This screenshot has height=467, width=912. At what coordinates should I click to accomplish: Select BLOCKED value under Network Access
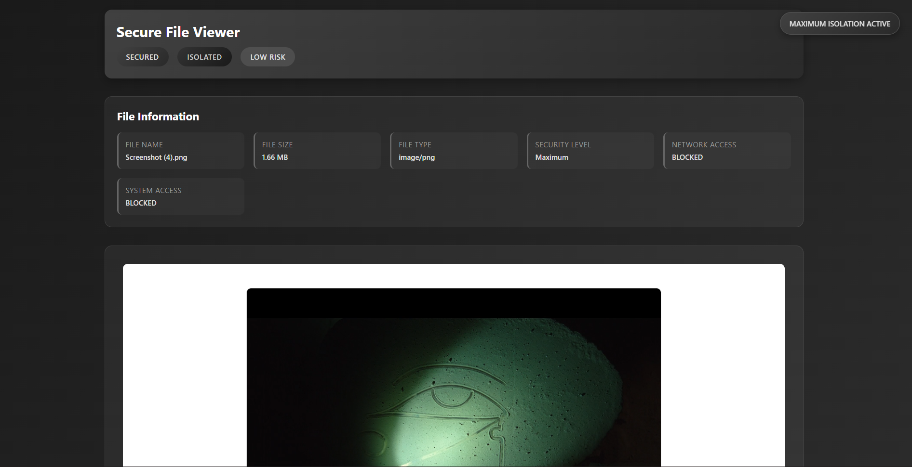coord(687,157)
